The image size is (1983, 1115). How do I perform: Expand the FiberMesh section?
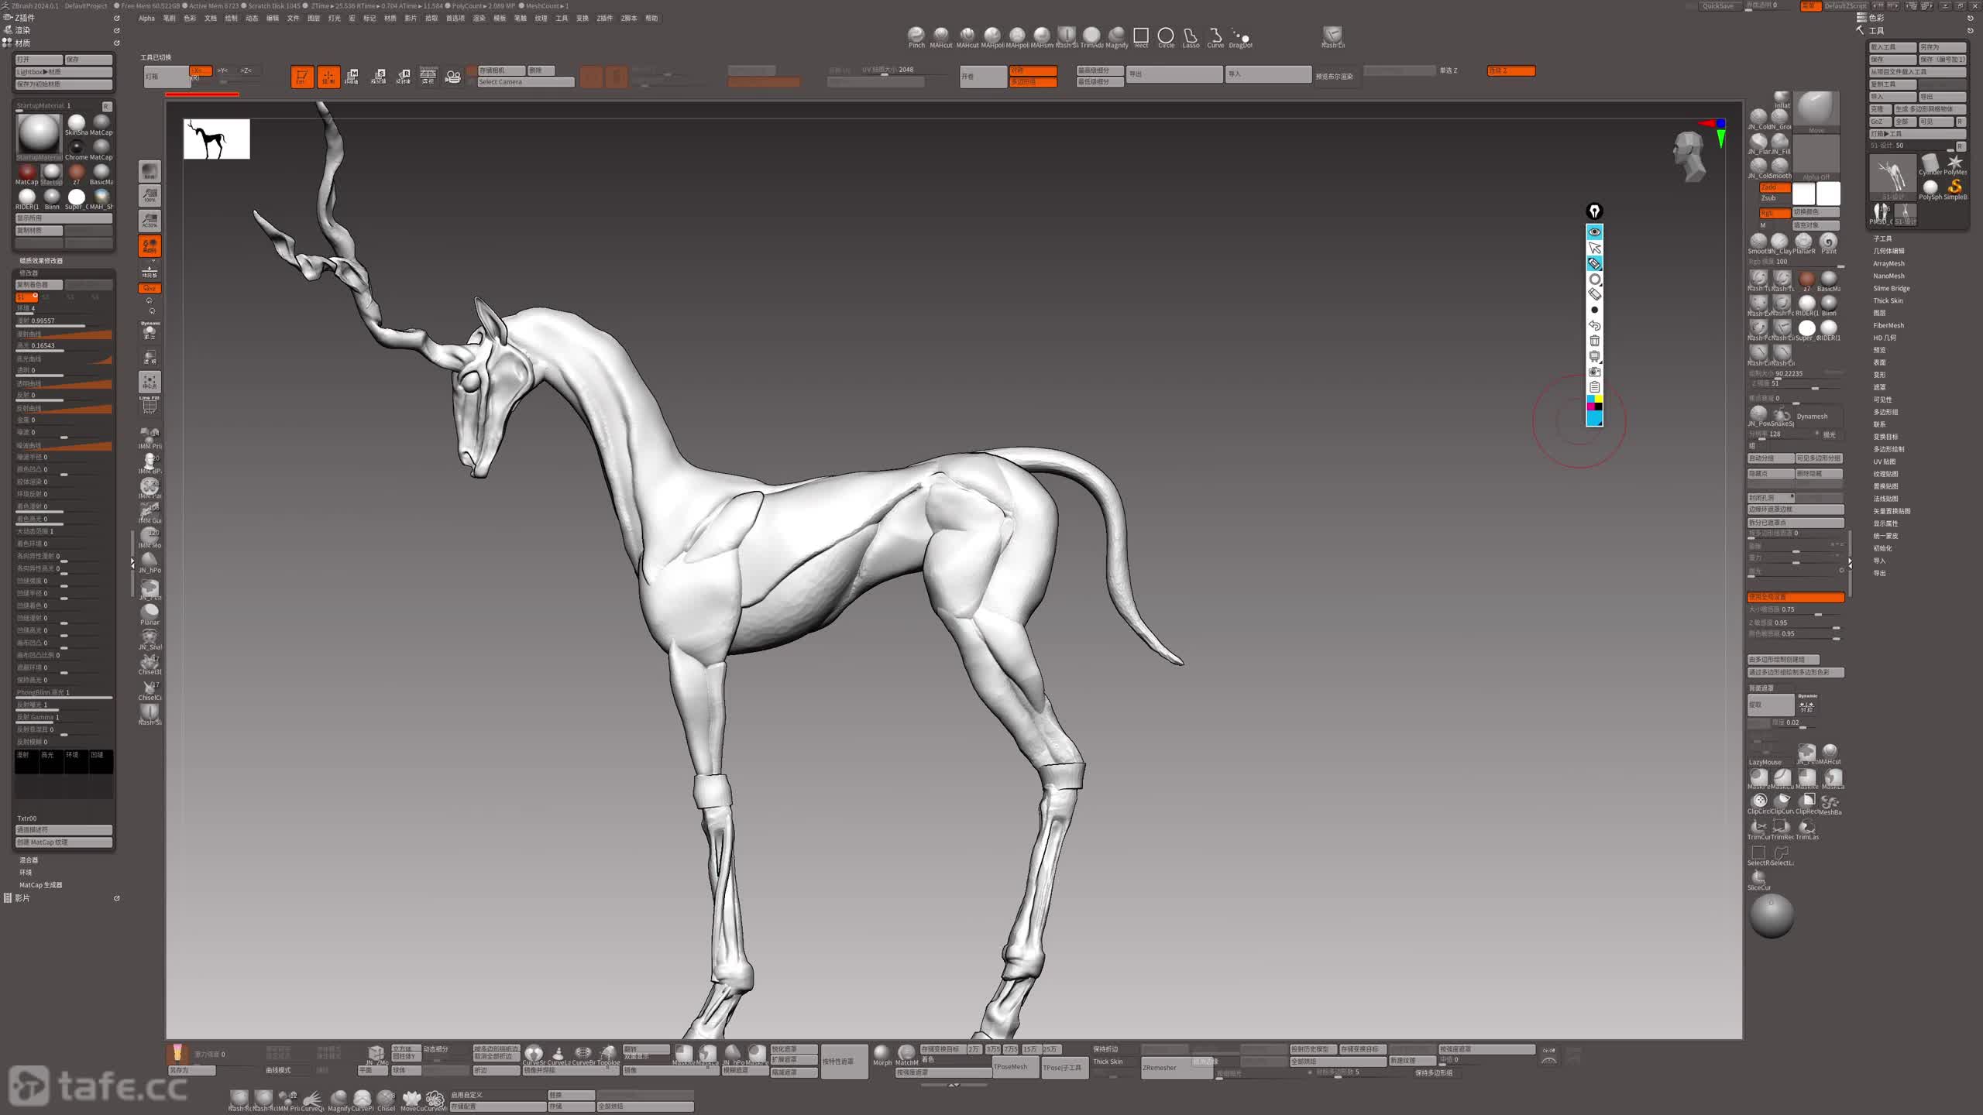click(x=1888, y=325)
